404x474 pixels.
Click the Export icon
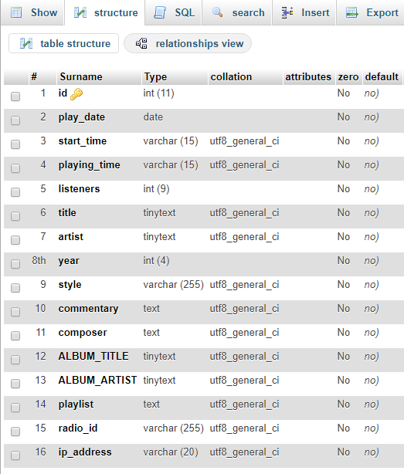click(352, 12)
